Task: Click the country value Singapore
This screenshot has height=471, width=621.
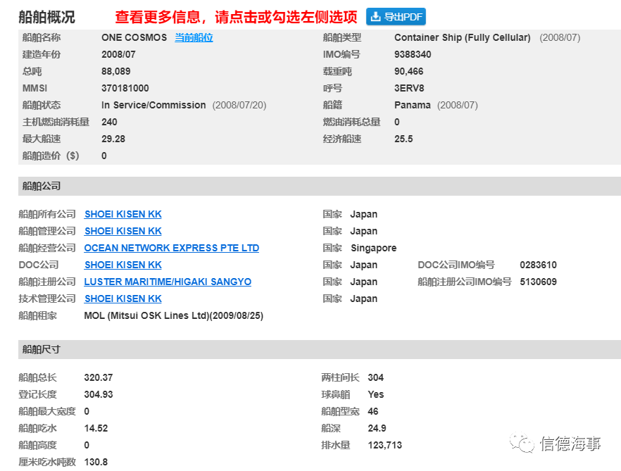Action: tap(373, 248)
